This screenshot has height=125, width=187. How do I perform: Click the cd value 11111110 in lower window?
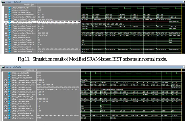[x=42, y=101]
